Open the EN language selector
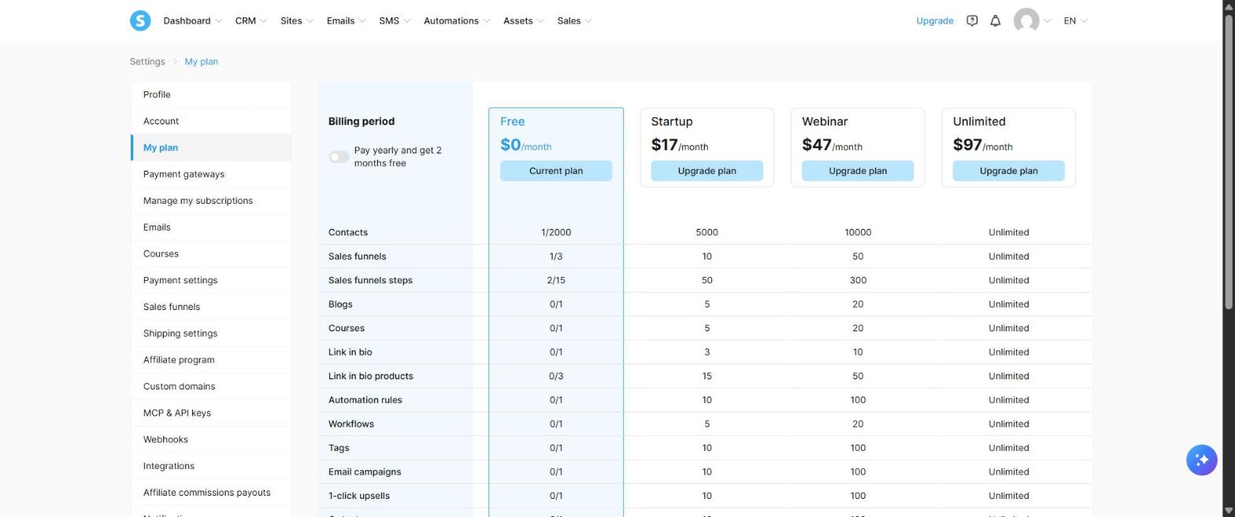The image size is (1235, 517). (1075, 20)
